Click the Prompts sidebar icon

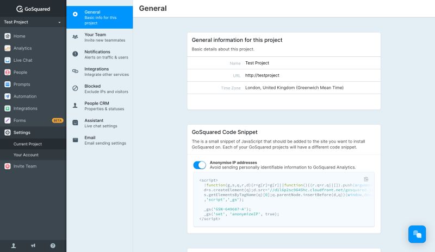pos(8,84)
